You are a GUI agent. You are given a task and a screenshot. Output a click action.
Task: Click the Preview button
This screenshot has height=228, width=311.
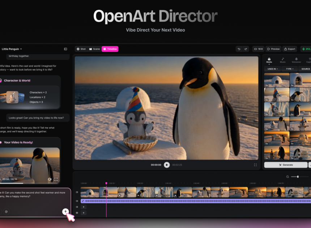273,49
